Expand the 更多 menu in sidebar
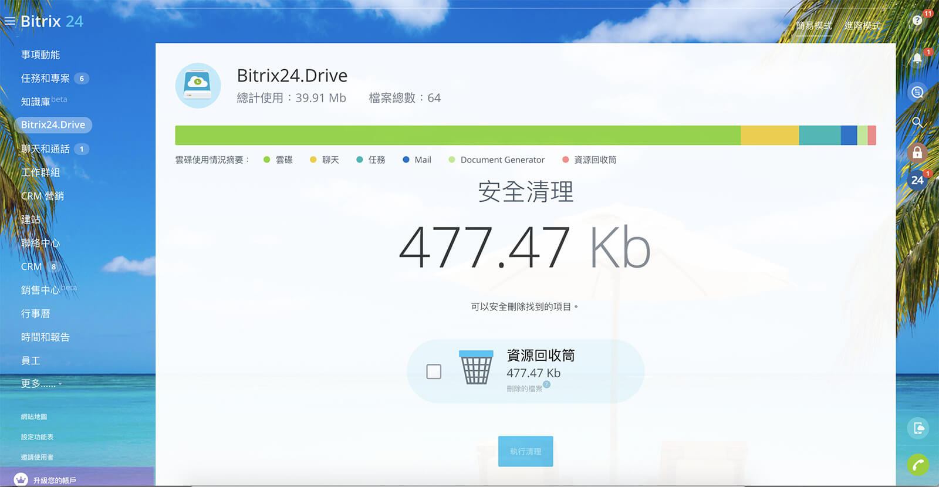 pos(40,384)
